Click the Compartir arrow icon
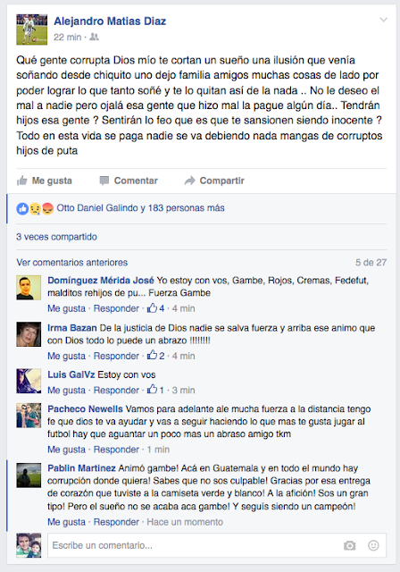The width and height of the screenshot is (400, 572). point(190,181)
